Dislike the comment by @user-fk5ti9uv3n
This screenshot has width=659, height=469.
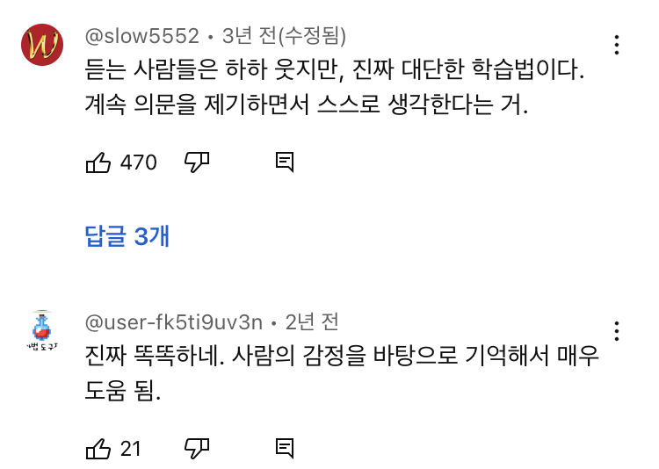pos(196,449)
